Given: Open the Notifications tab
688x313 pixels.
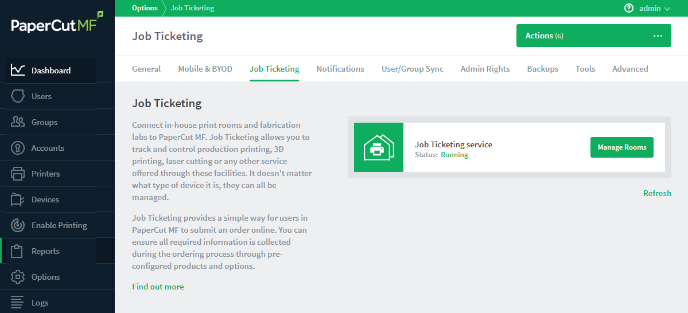Looking at the screenshot, I should point(340,69).
